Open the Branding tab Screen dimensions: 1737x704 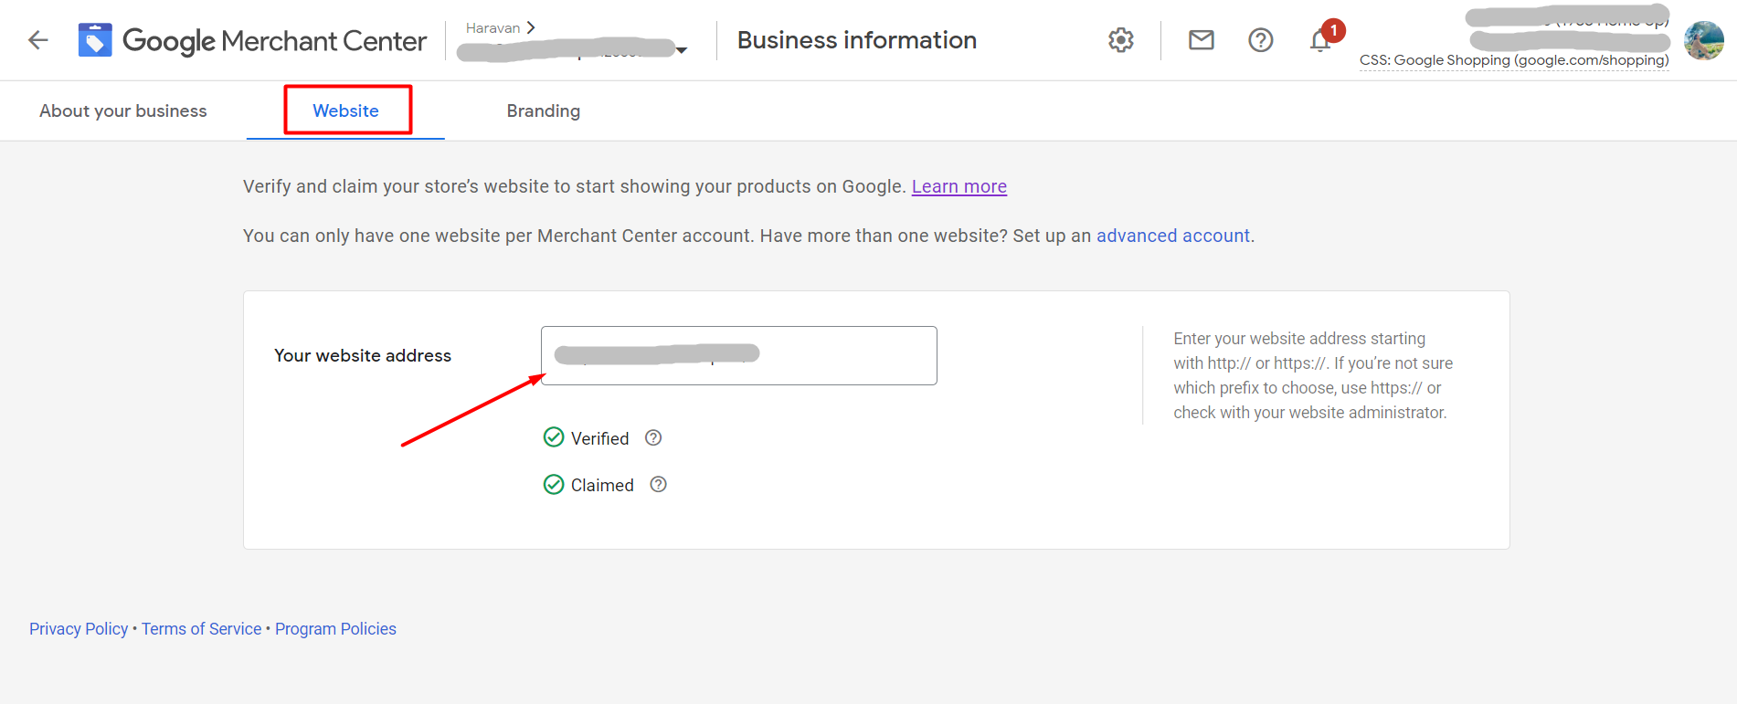(x=544, y=110)
